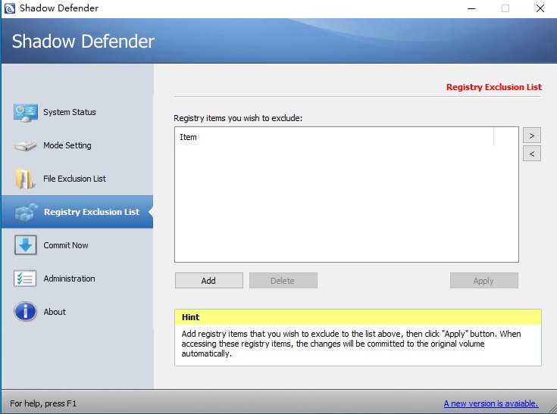Click the Add button

coord(209,281)
